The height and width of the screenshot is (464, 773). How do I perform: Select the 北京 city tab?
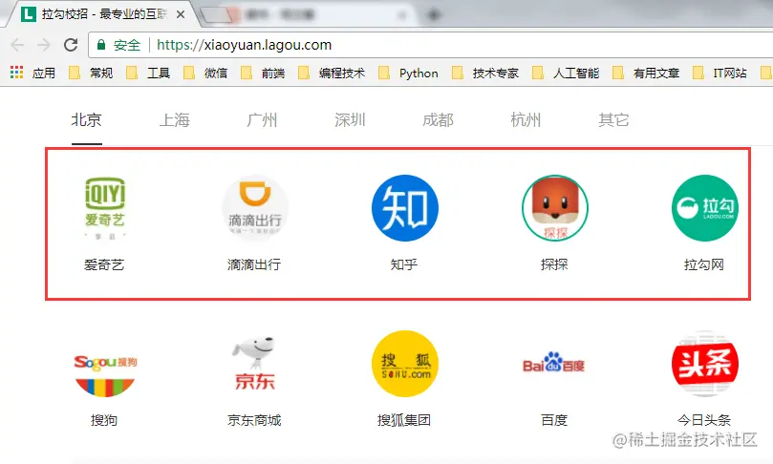[x=86, y=119]
